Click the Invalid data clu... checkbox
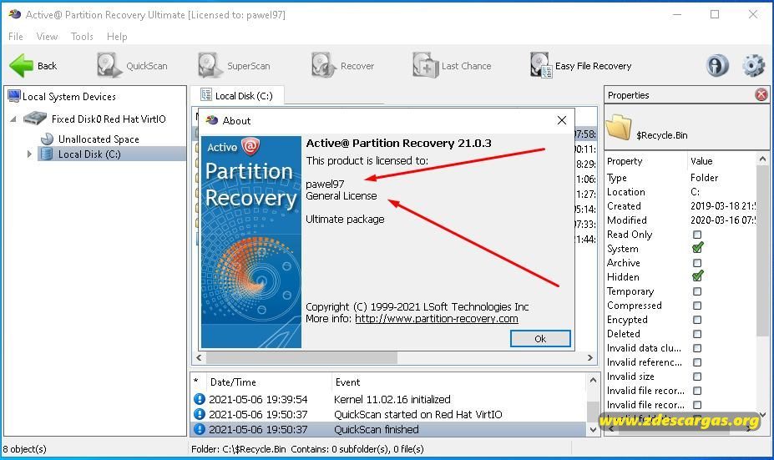The width and height of the screenshot is (774, 460). click(x=697, y=348)
